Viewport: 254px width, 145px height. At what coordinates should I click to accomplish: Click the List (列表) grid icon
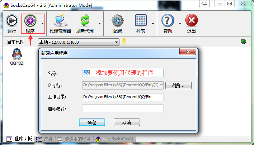(141, 20)
